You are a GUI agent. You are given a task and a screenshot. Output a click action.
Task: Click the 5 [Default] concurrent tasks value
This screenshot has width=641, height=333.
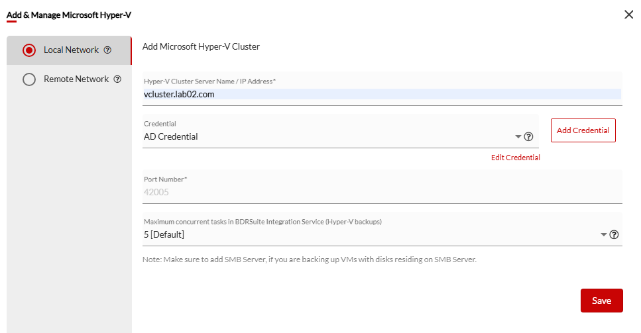[x=164, y=235]
